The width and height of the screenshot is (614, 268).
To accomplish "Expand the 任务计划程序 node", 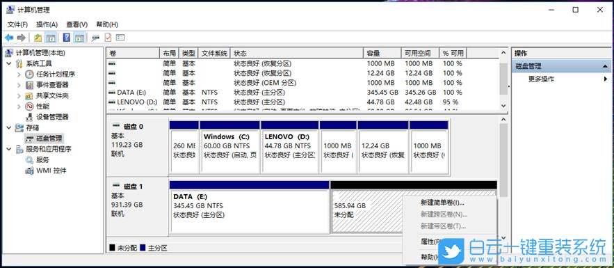I will tap(19, 74).
